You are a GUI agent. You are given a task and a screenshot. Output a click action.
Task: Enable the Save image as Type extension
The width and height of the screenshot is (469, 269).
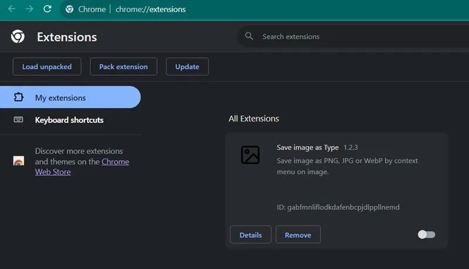426,234
